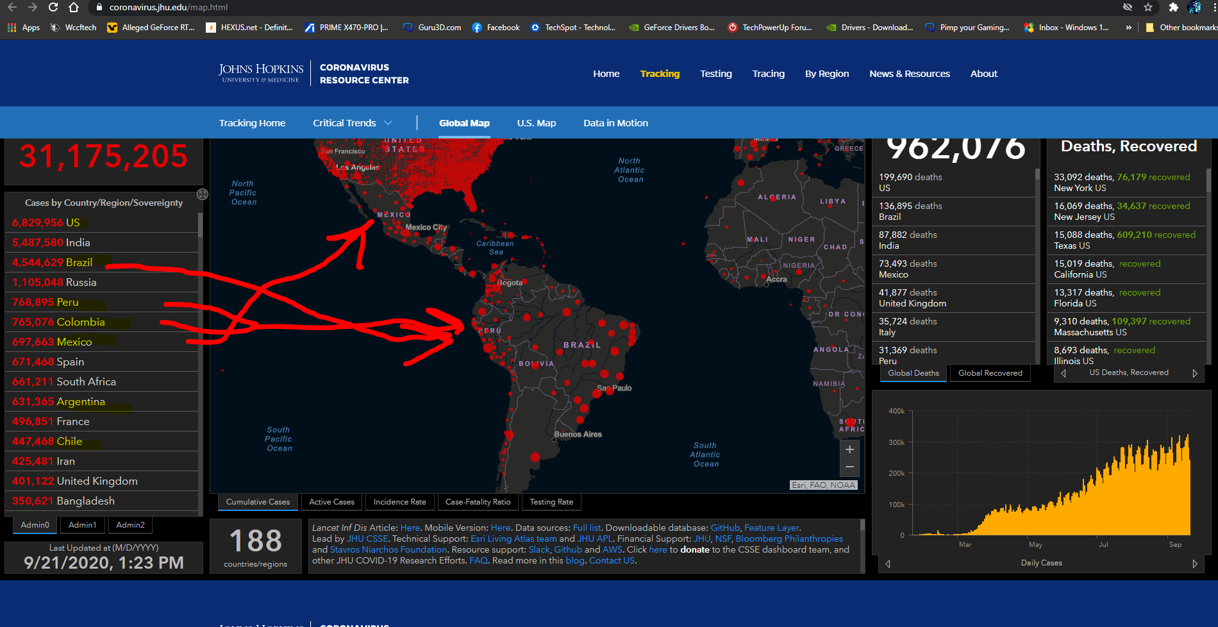Switch to Admin2 list tab
The height and width of the screenshot is (627, 1218).
pyautogui.click(x=130, y=525)
